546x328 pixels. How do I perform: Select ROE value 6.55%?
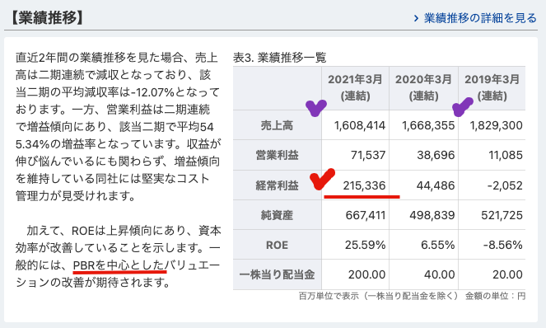(x=437, y=245)
